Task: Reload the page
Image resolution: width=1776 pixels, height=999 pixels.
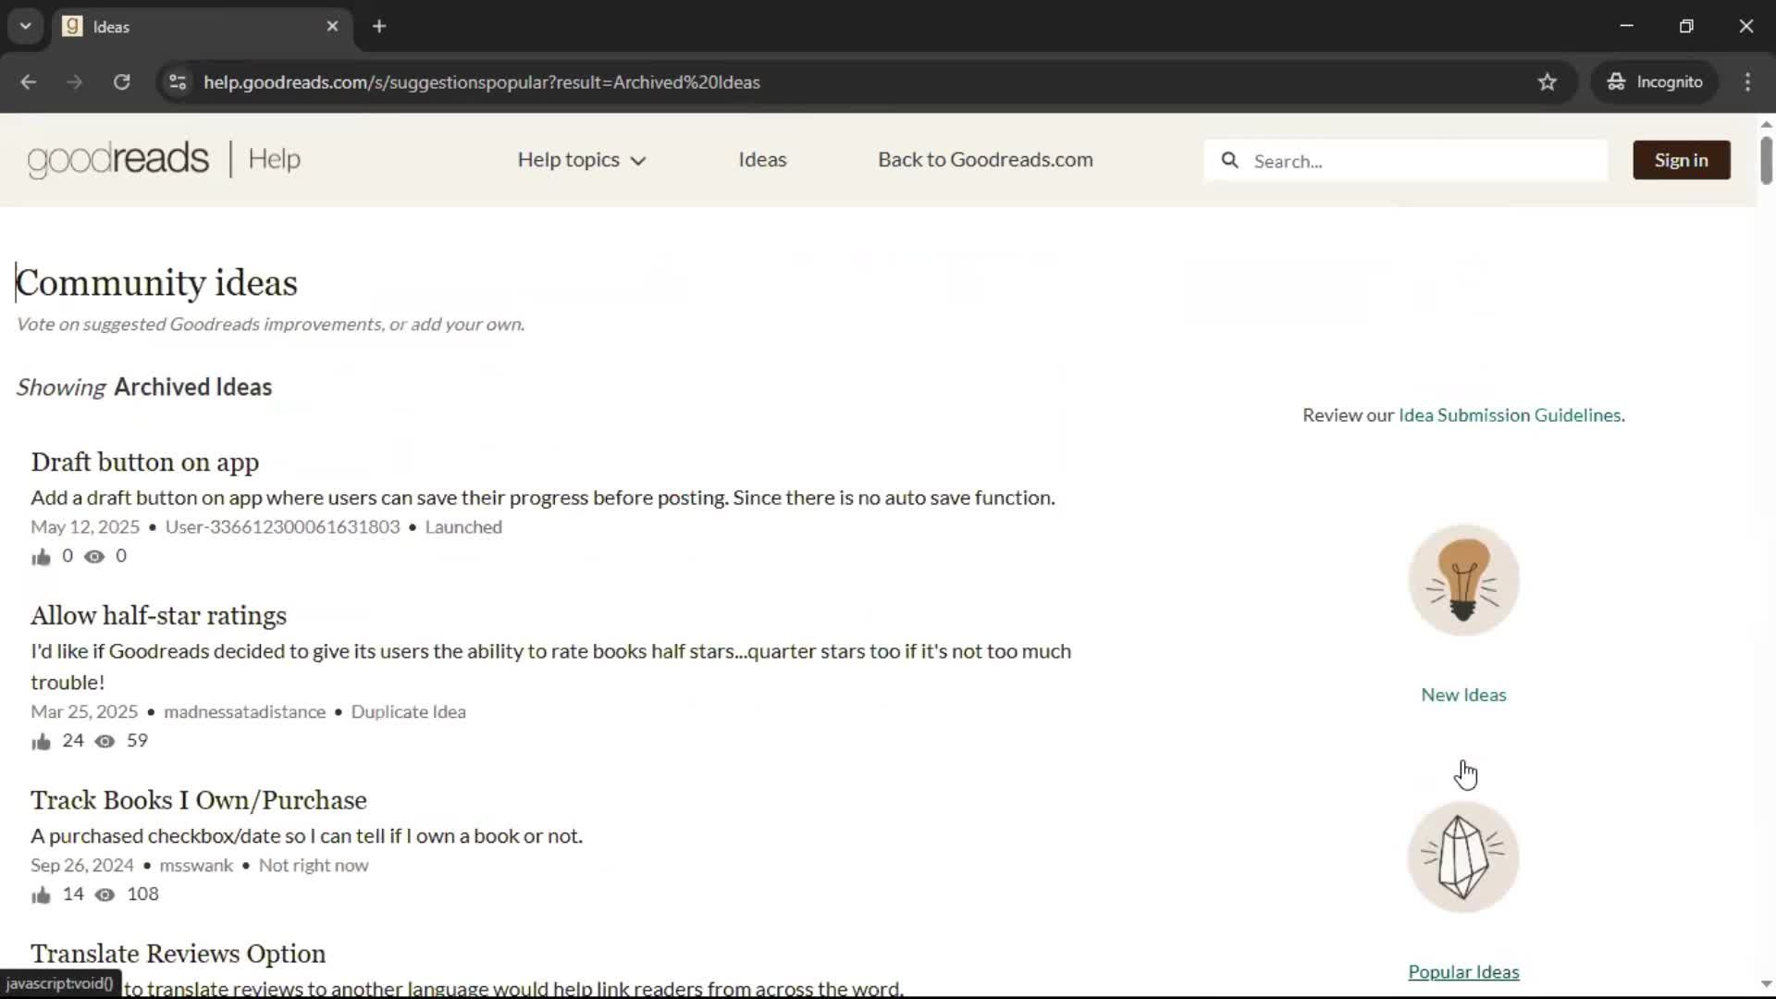Action: click(121, 82)
